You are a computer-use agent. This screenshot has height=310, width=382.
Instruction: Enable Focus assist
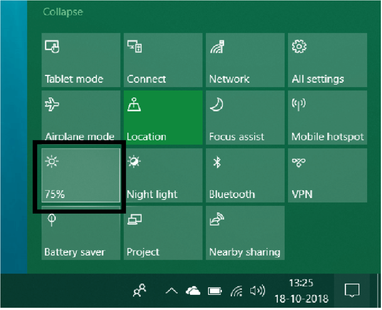coord(245,117)
